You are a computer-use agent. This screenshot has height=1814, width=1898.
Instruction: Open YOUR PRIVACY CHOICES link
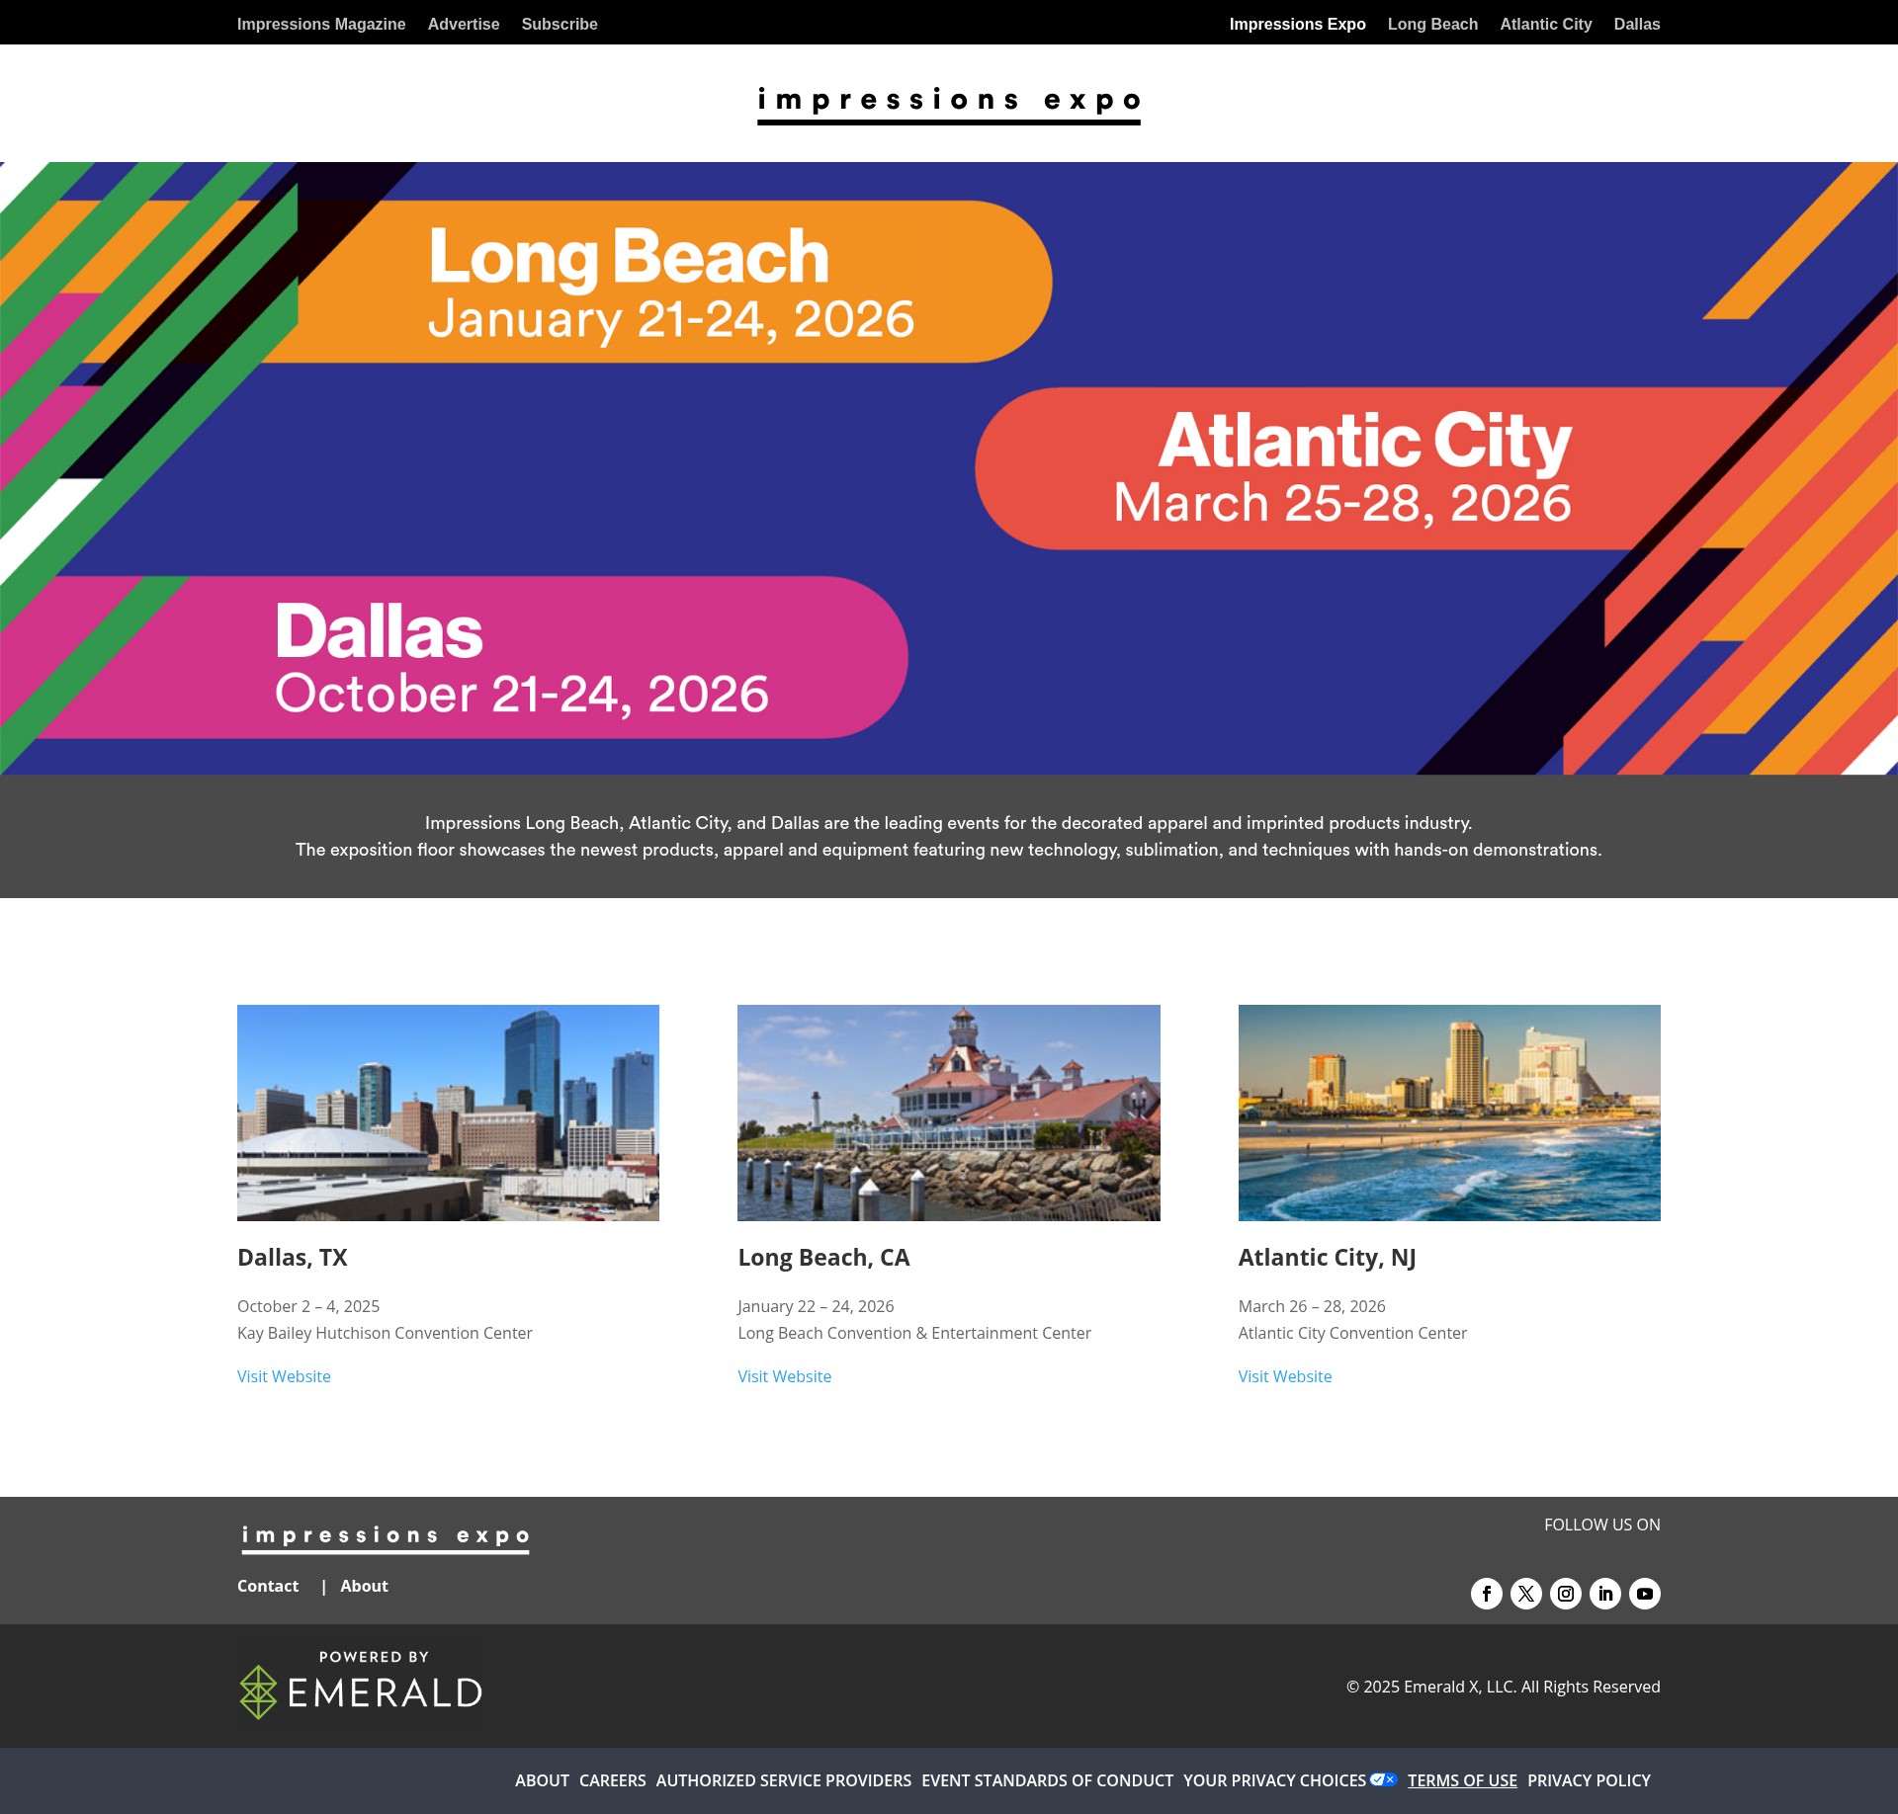(x=1274, y=1780)
